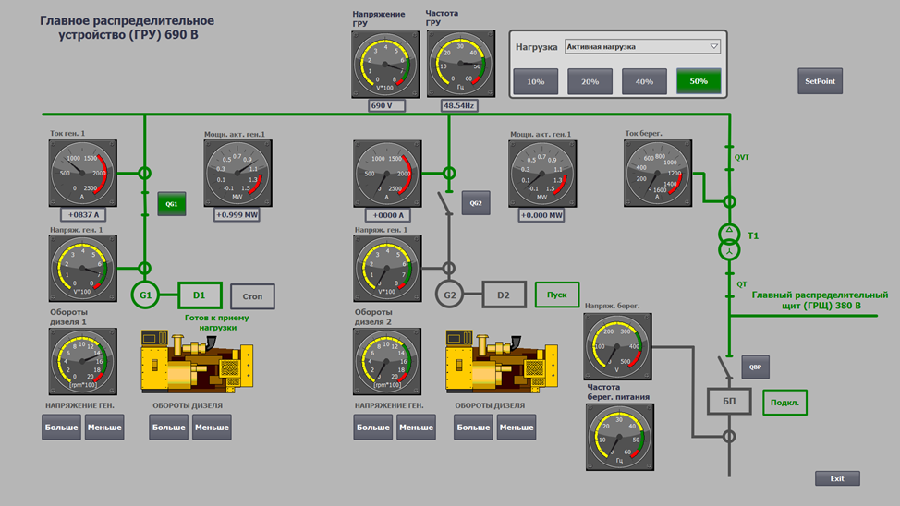
Task: Click the 48.54Hz frequency readout
Action: tap(459, 105)
